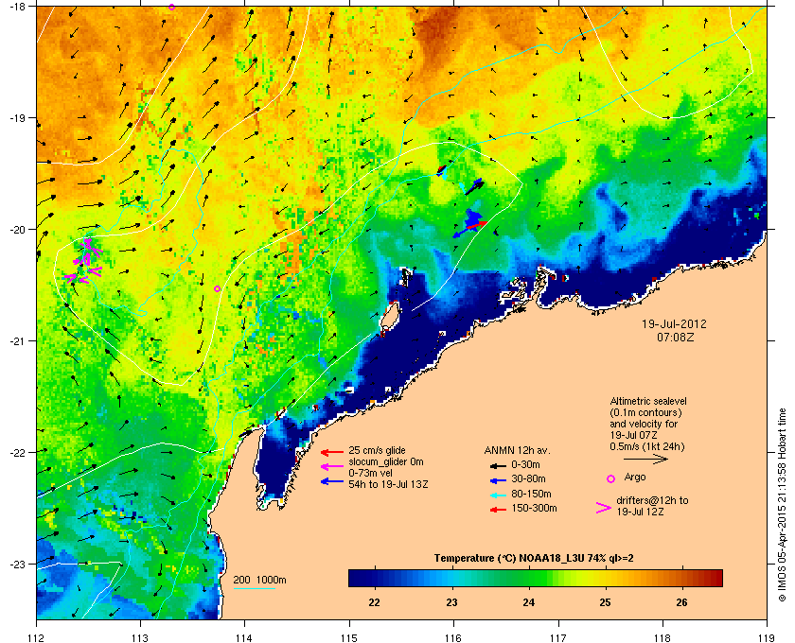Click the latitude axis label -22
The height and width of the screenshot is (643, 795).
point(18,453)
